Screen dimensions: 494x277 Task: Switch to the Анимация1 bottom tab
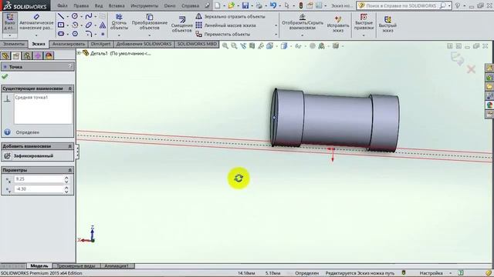pos(117,266)
